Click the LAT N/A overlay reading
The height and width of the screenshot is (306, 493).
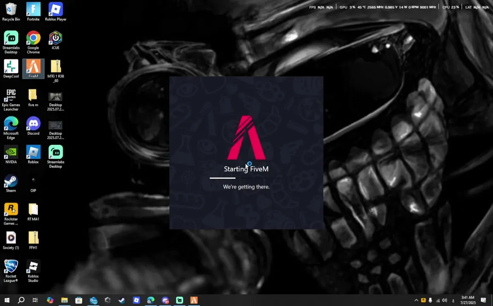pos(477,7)
